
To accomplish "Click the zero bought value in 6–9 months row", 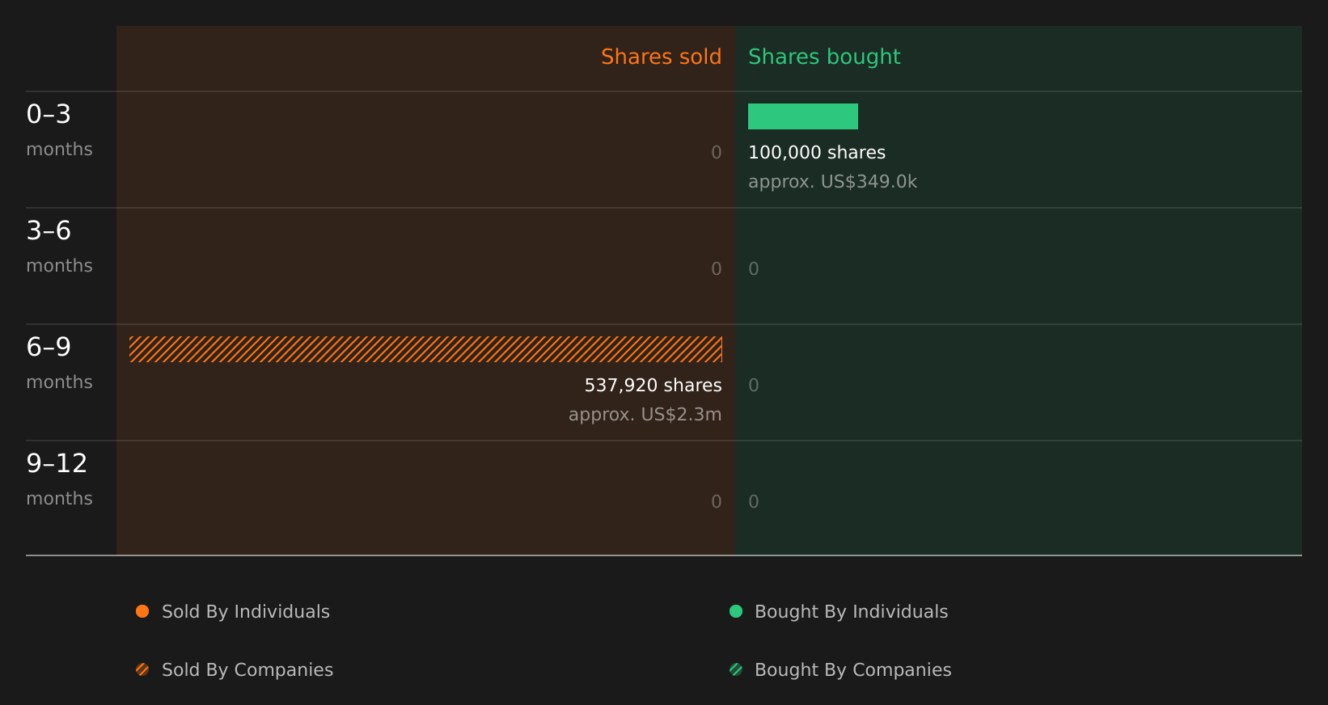I will [x=754, y=386].
